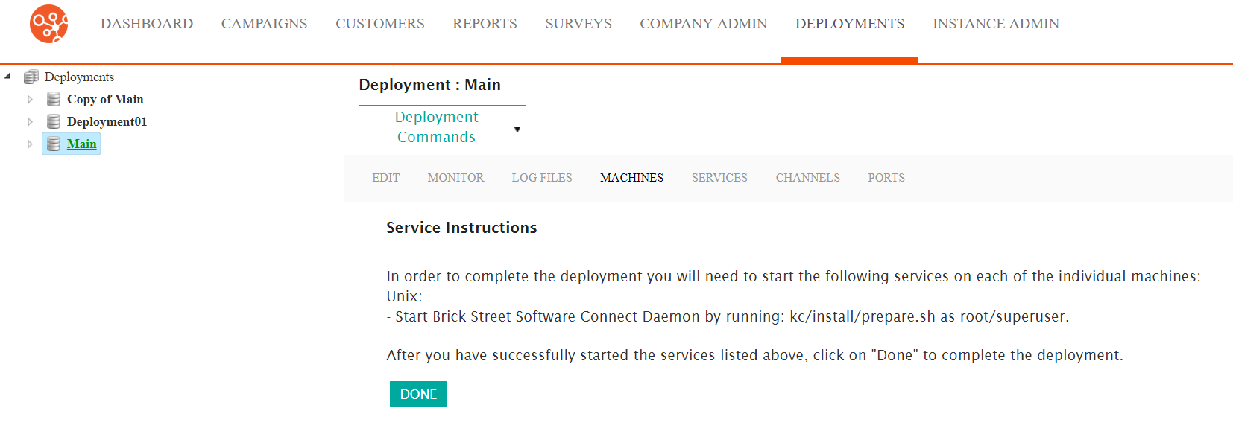Click the Done button
The width and height of the screenshot is (1233, 422).
pos(418,394)
